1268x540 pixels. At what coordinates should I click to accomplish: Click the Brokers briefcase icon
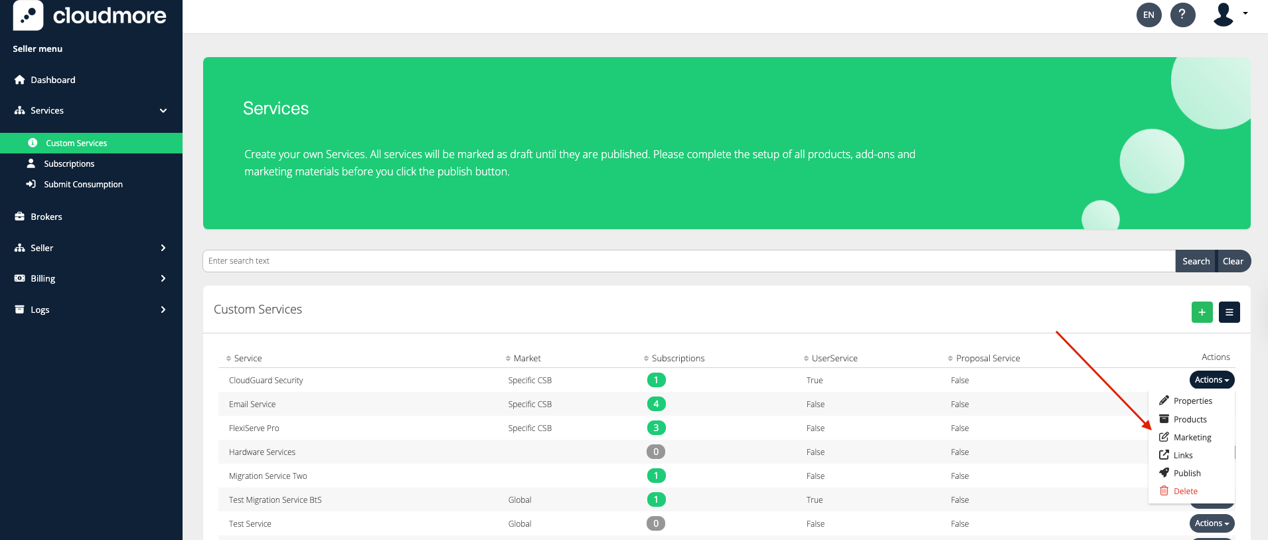(19, 217)
